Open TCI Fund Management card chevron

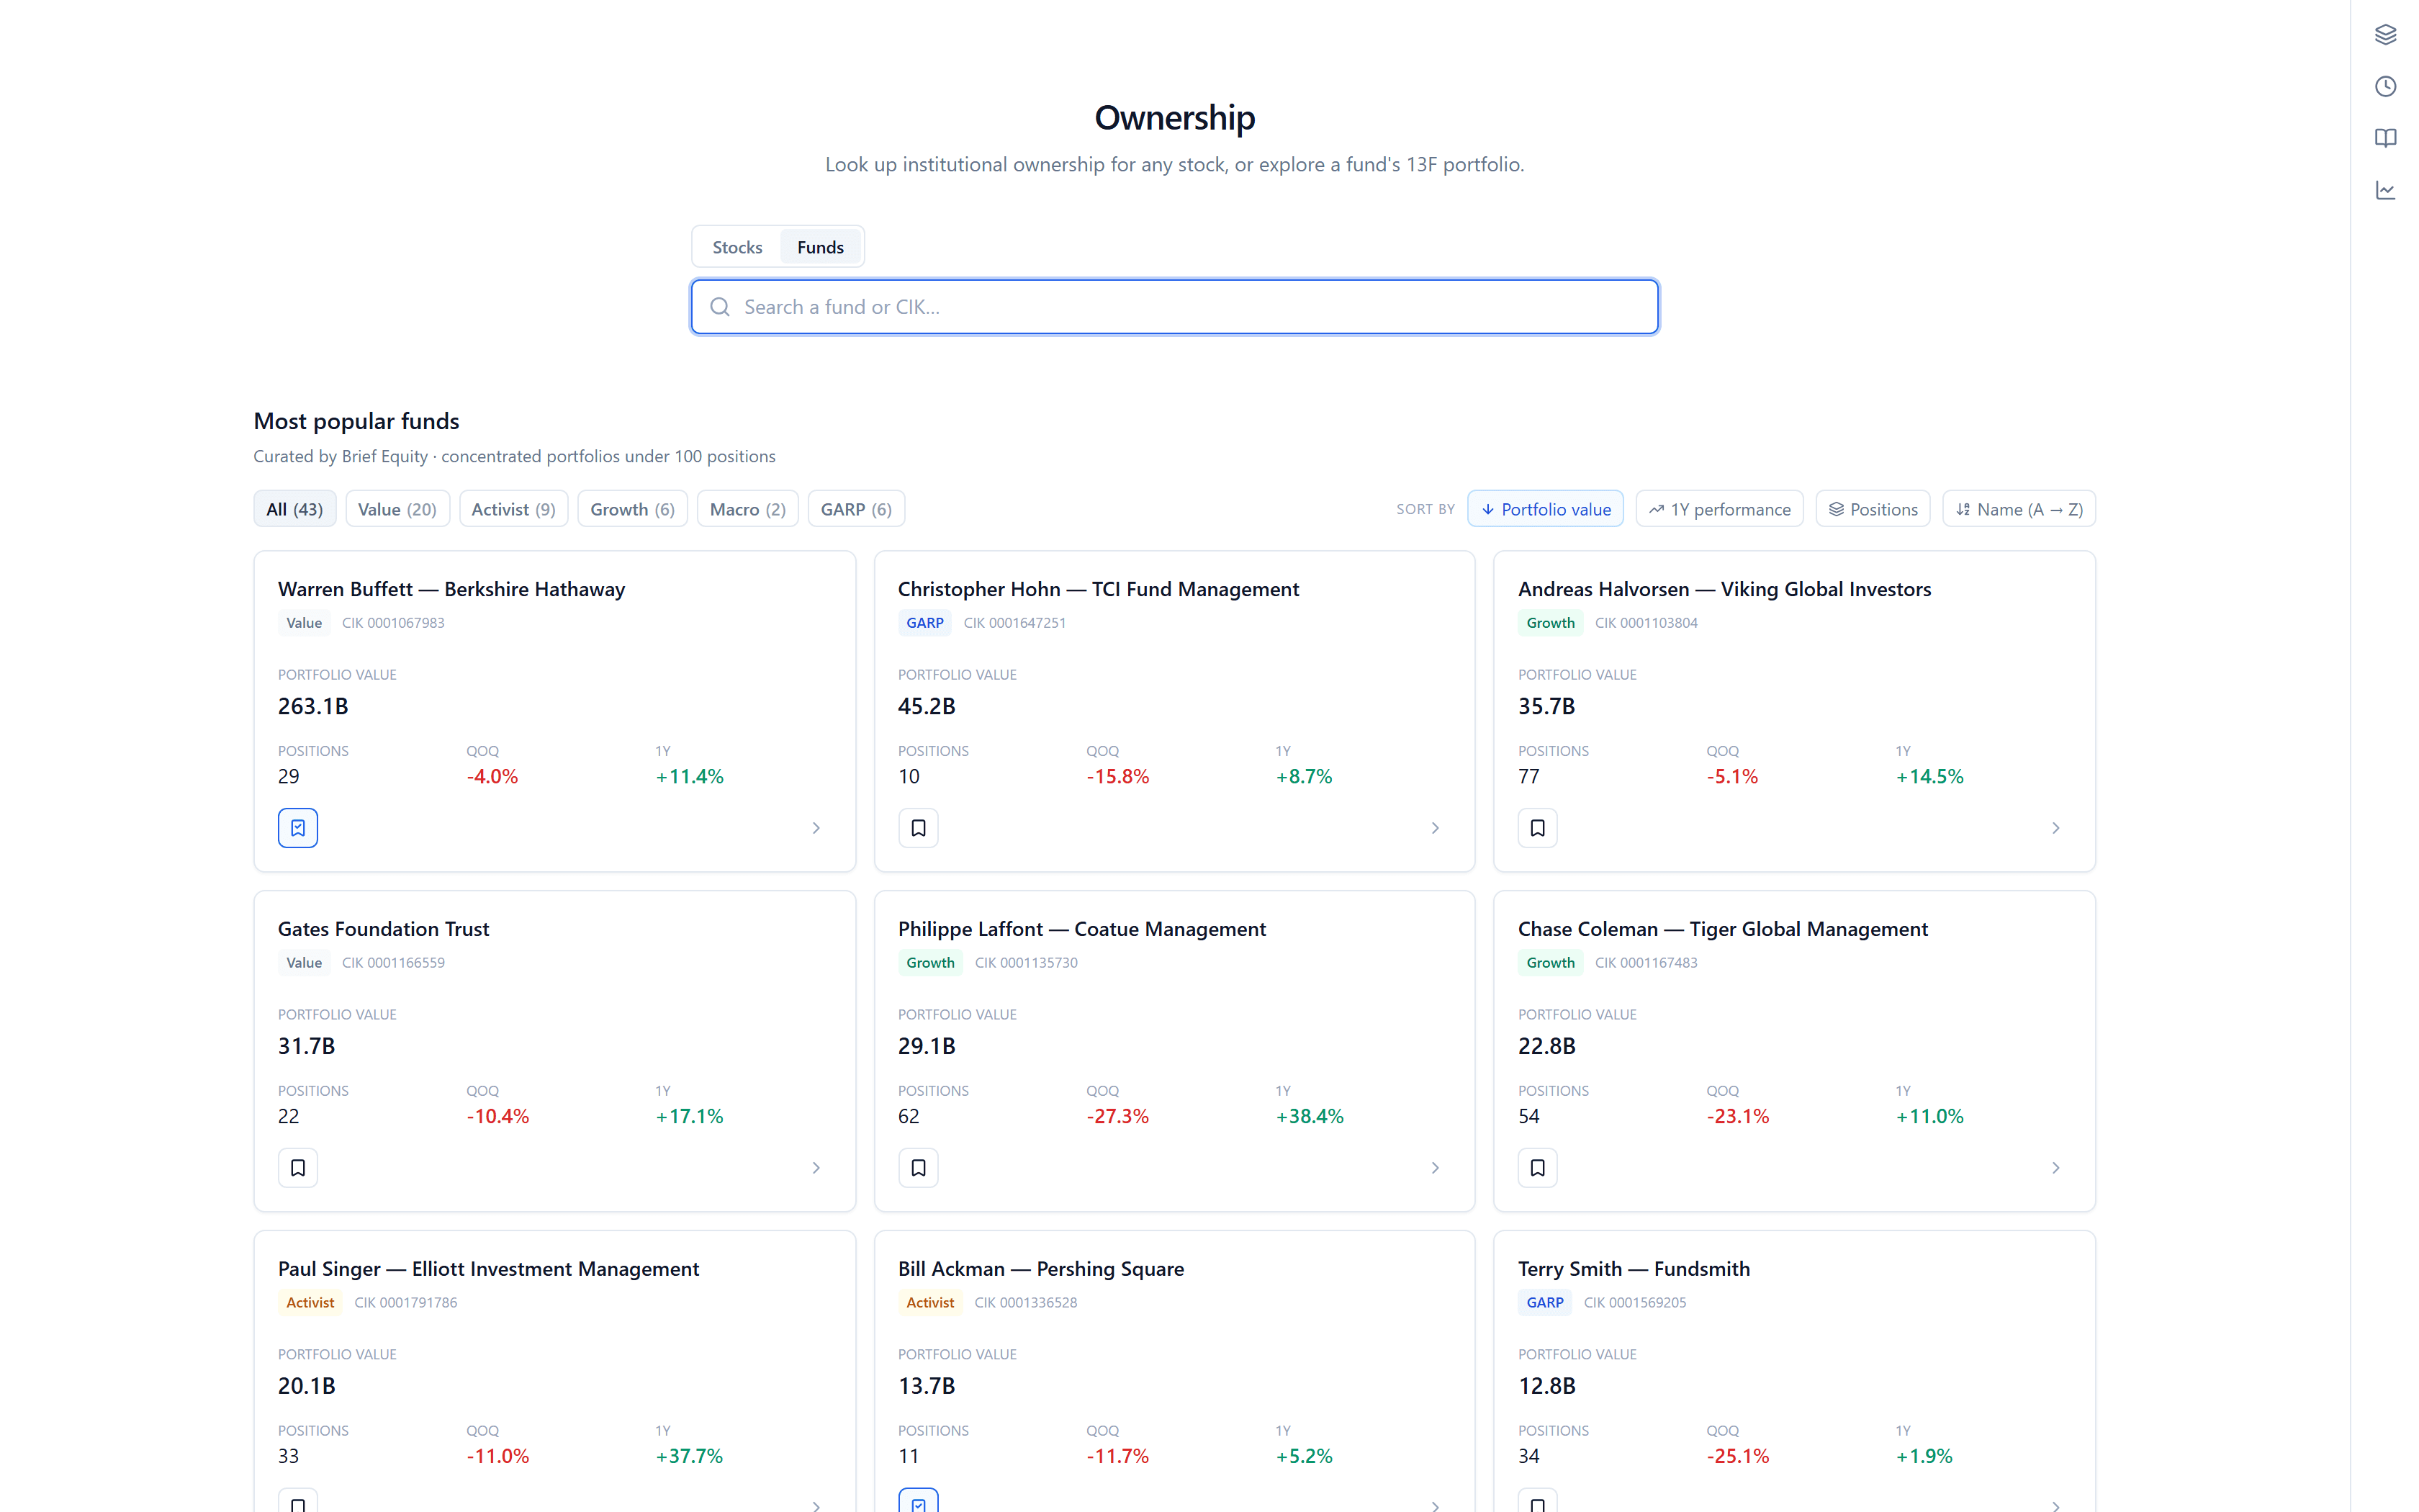pos(1436,828)
